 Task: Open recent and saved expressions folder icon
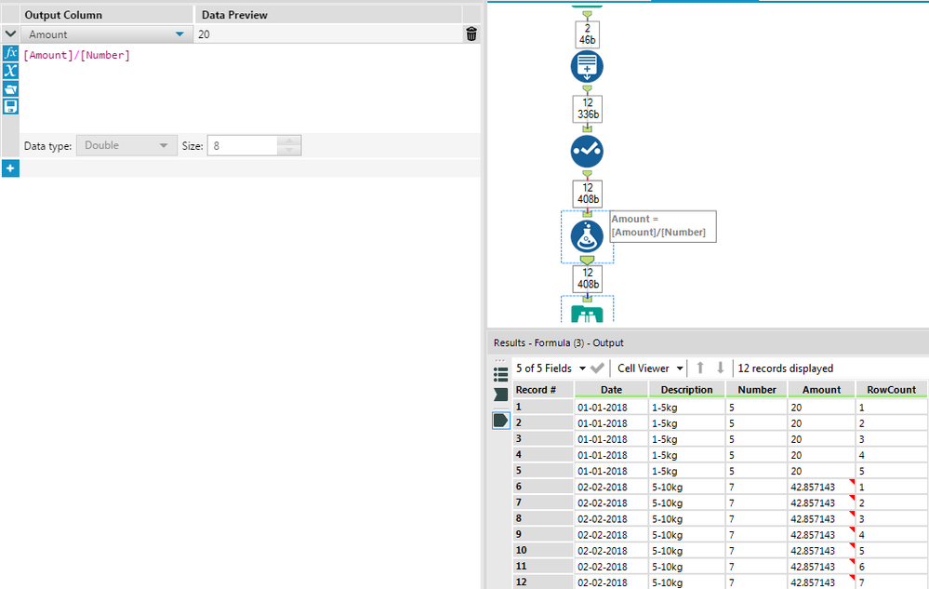(x=10, y=89)
